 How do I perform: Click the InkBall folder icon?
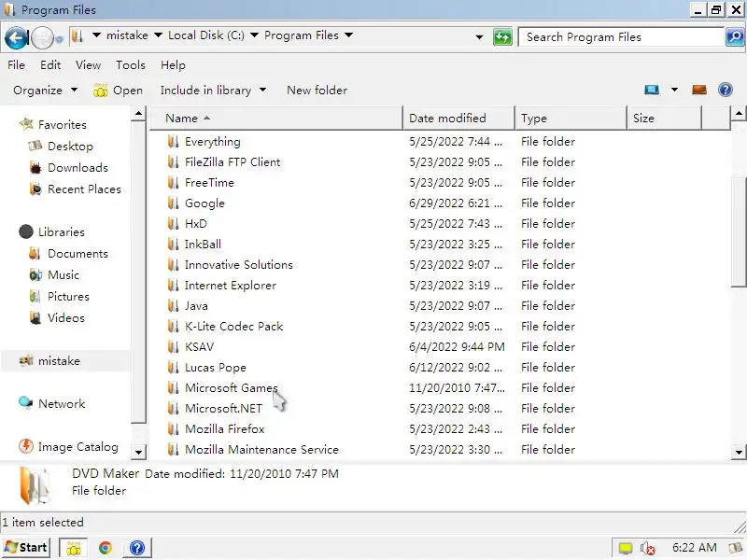point(173,244)
